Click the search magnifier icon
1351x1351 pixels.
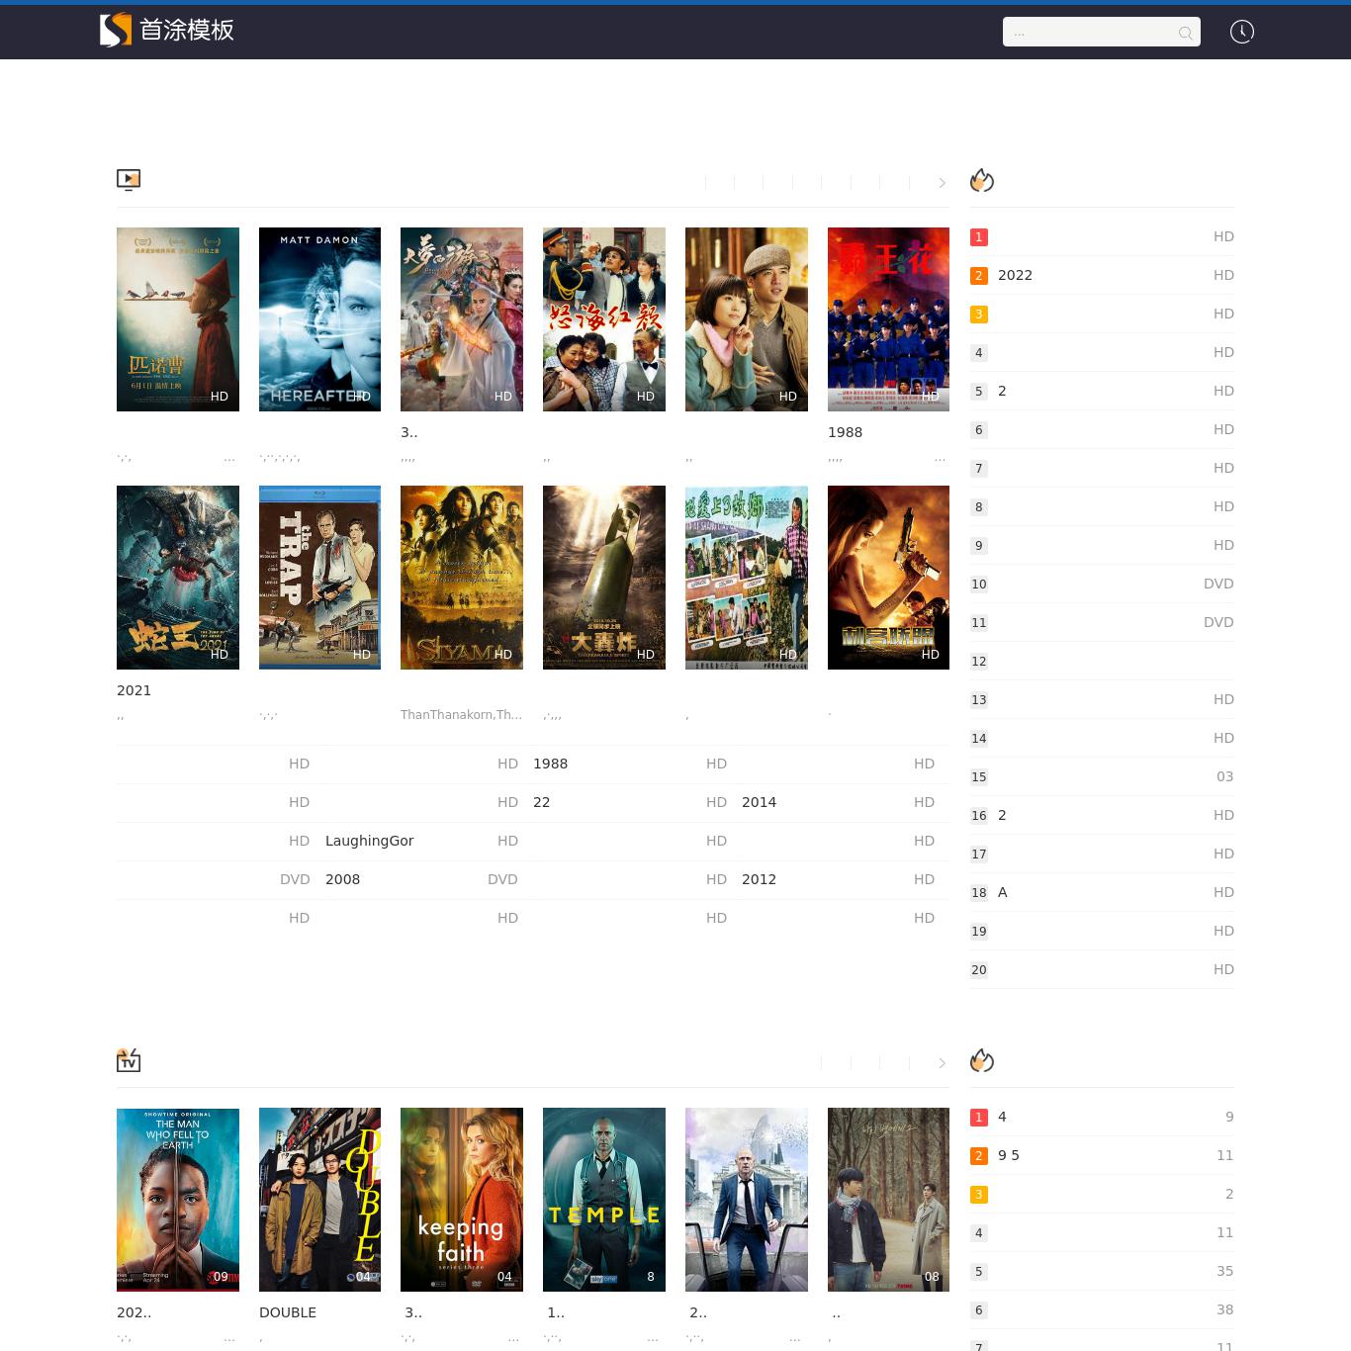1185,34
